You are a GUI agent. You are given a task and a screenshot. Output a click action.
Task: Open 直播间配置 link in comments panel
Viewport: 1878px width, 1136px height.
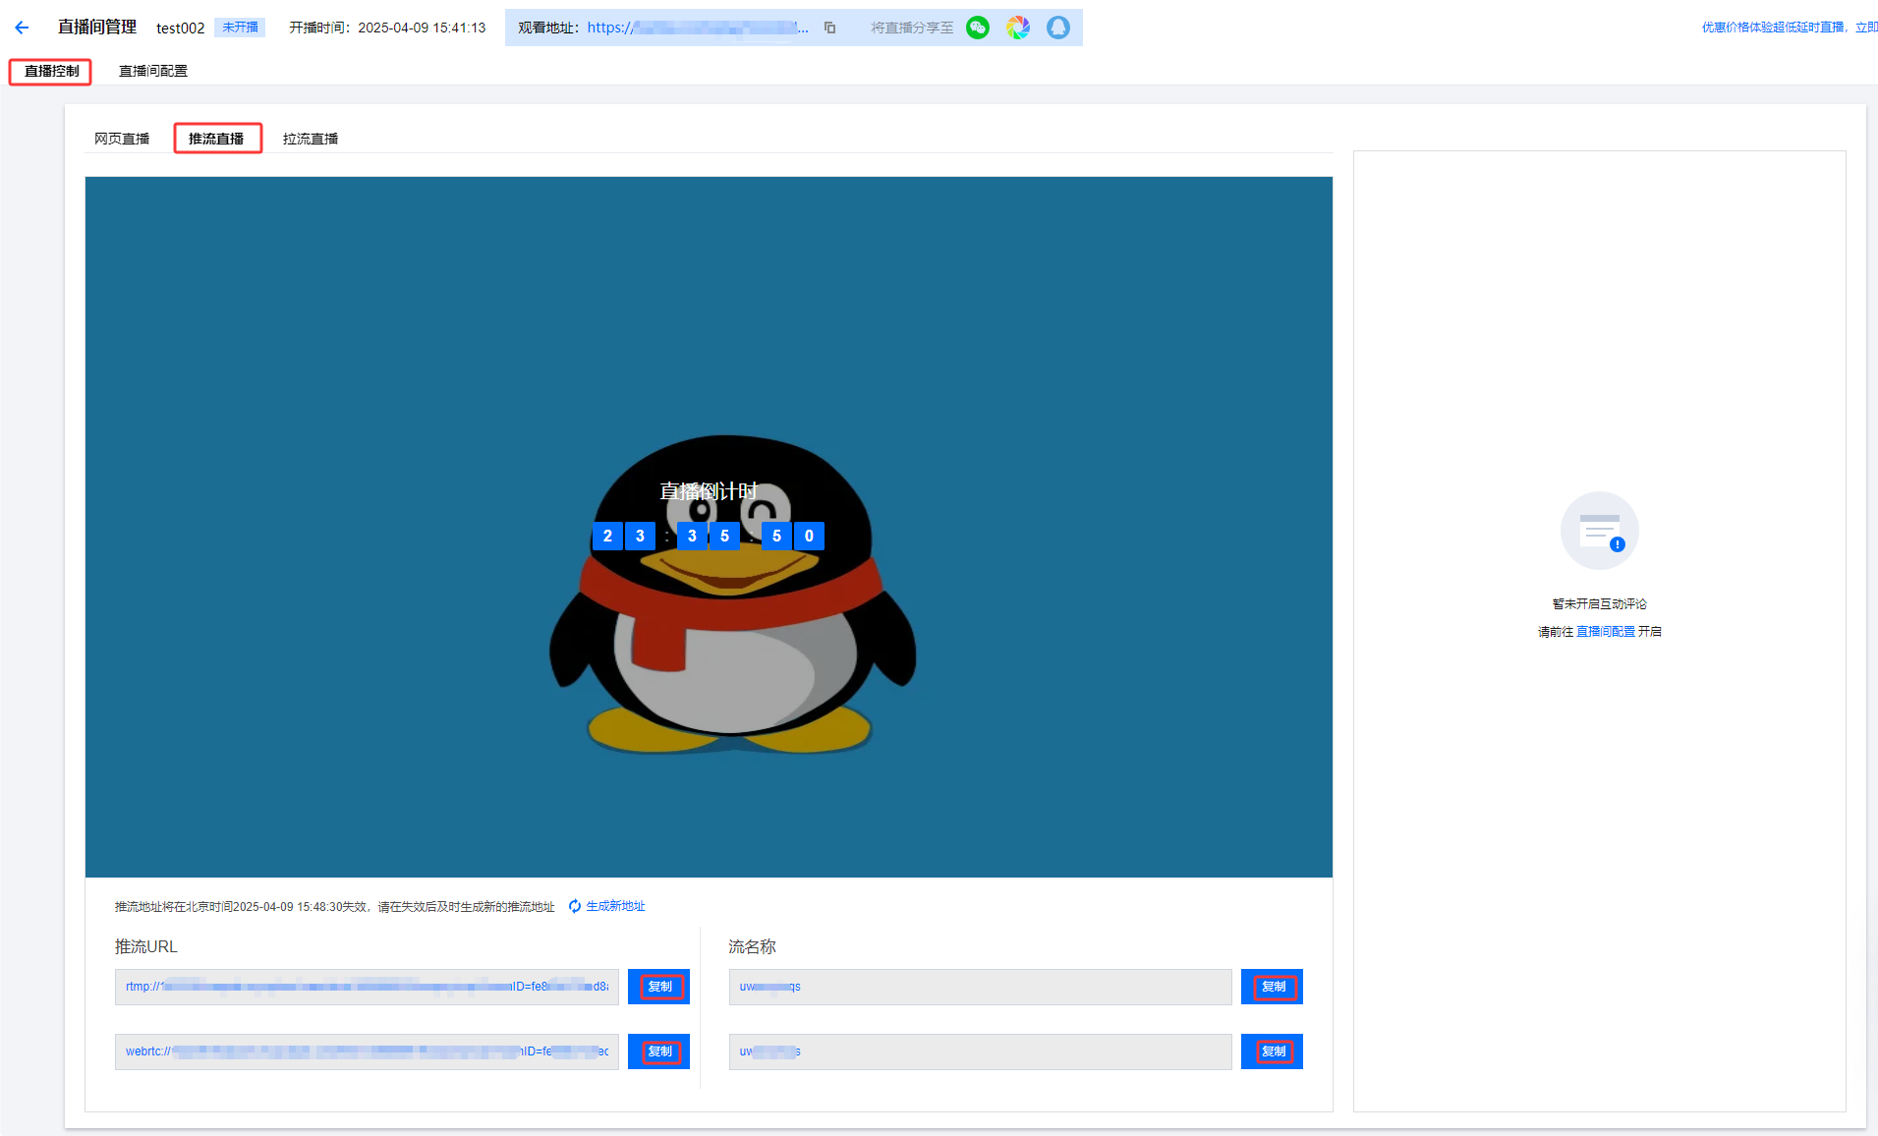coord(1606,632)
